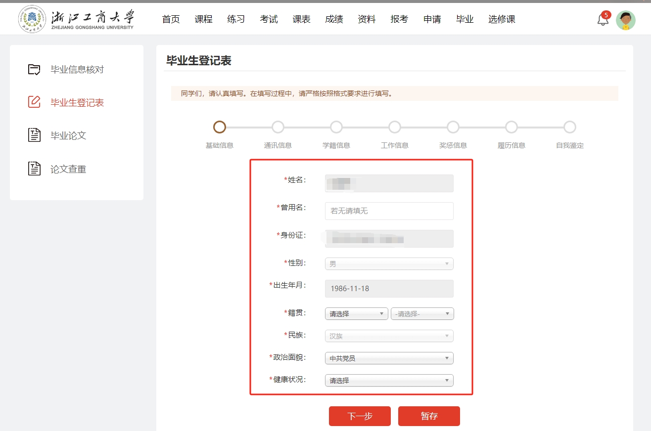Open the 籍贯 province dropdown
The height and width of the screenshot is (431, 651).
pyautogui.click(x=356, y=314)
